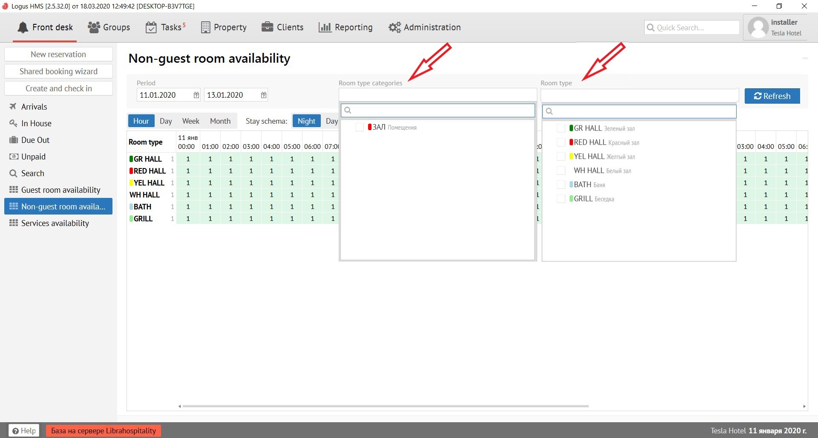Click the Room type list search box
This screenshot has height=438, width=818.
pos(639,111)
